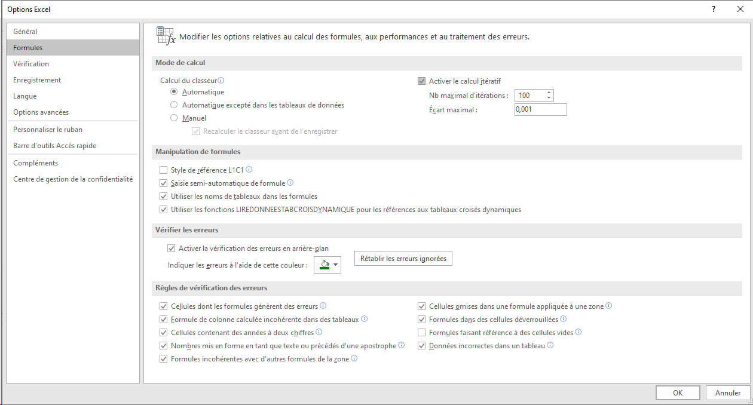753x405 pixels.
Task: Open Barre d'outils Accès rapide category
Action: [x=73, y=146]
